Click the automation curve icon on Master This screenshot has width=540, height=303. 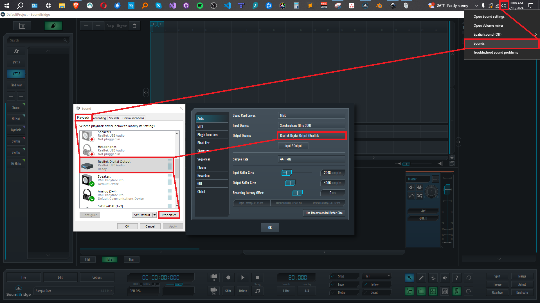coord(411,196)
